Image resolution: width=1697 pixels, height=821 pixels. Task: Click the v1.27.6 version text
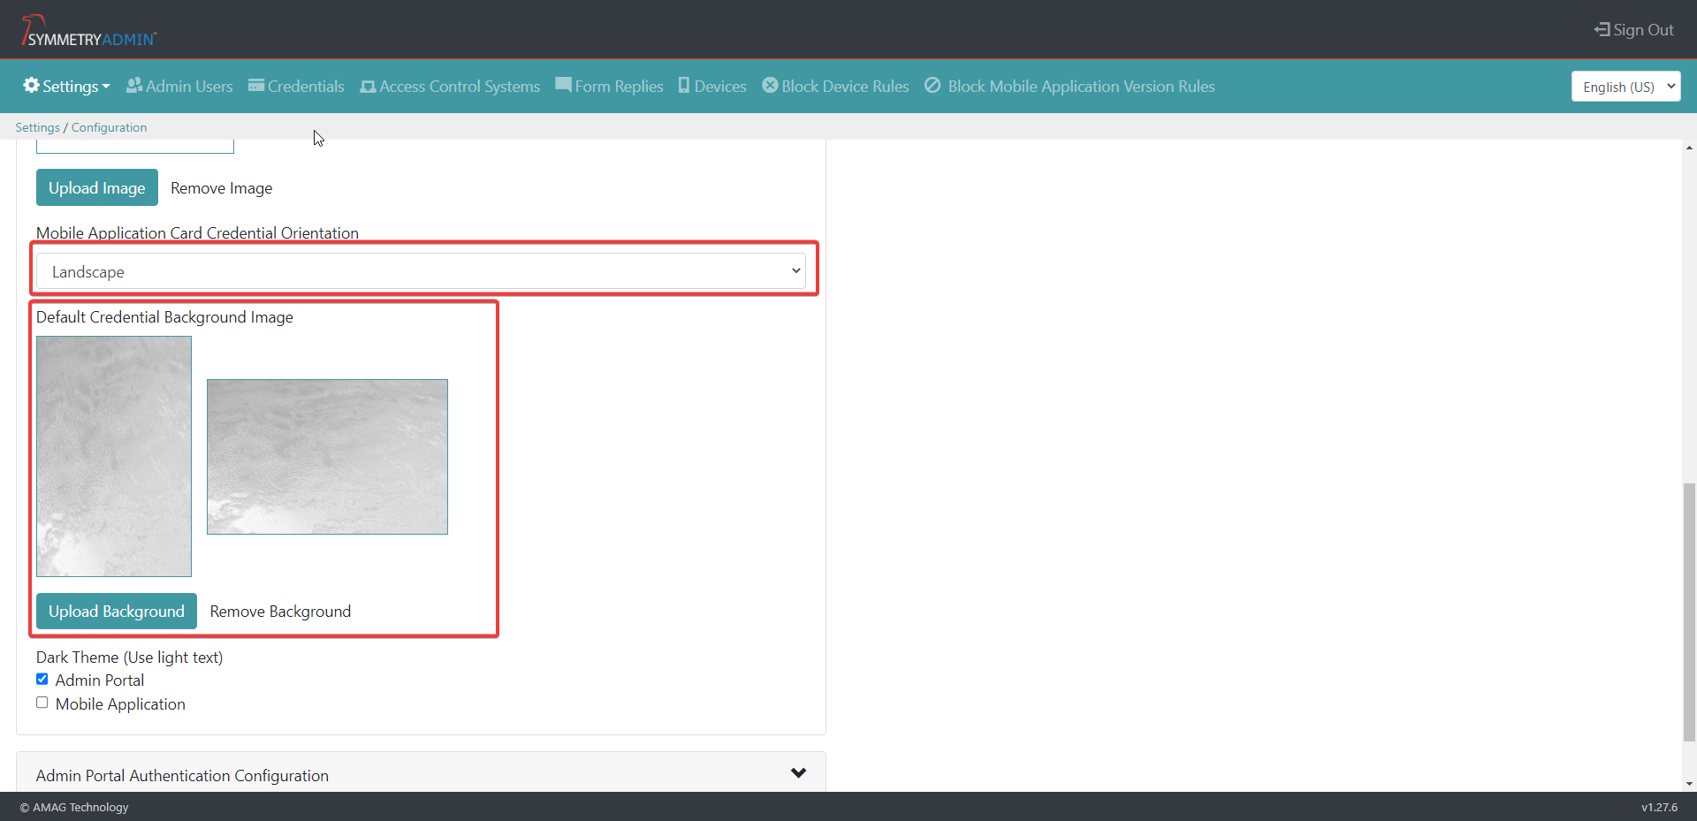[1659, 807]
